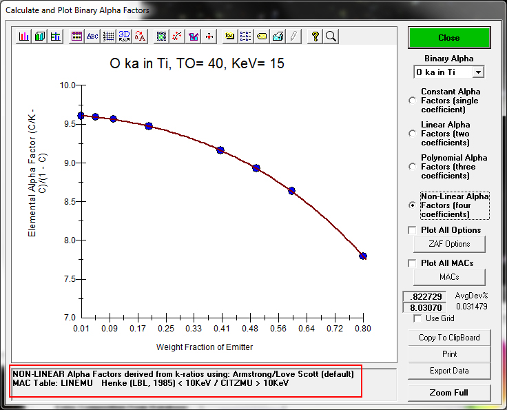Click the Abc titles toolbar icon
This screenshot has width=507, height=410.
coord(92,37)
